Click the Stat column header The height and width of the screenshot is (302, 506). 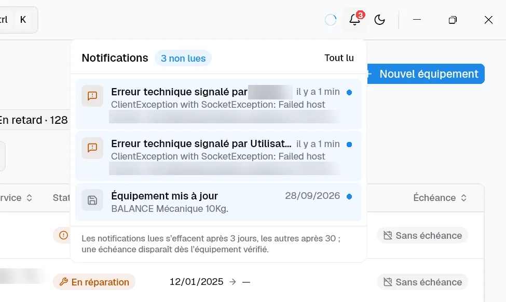(x=61, y=198)
